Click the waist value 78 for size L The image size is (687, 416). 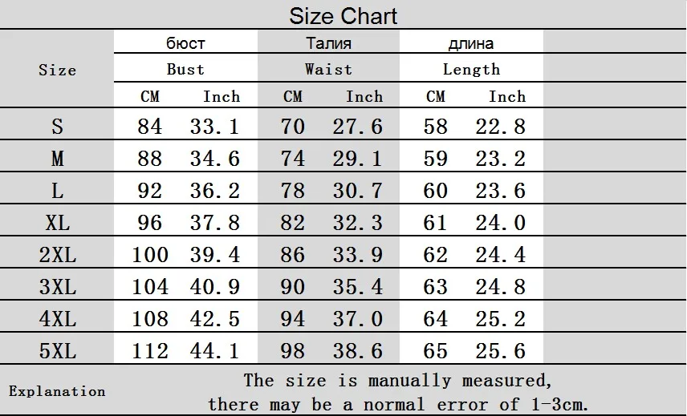(x=292, y=191)
